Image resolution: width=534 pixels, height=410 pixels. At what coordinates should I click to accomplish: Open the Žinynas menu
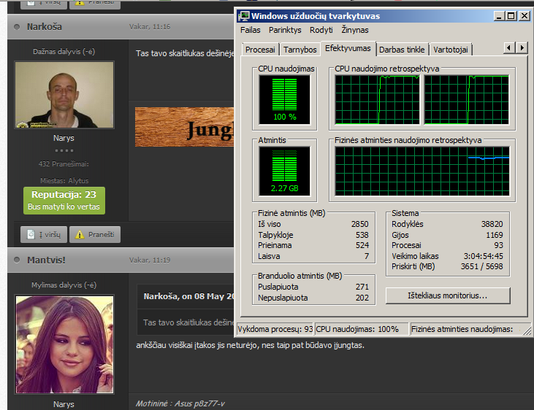355,30
